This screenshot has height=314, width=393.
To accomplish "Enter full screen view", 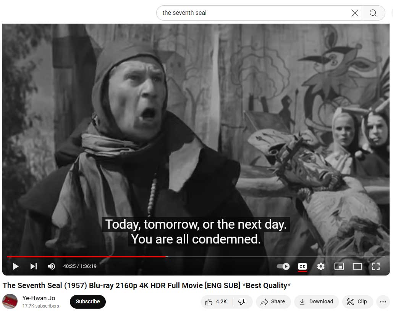I will pyautogui.click(x=376, y=266).
